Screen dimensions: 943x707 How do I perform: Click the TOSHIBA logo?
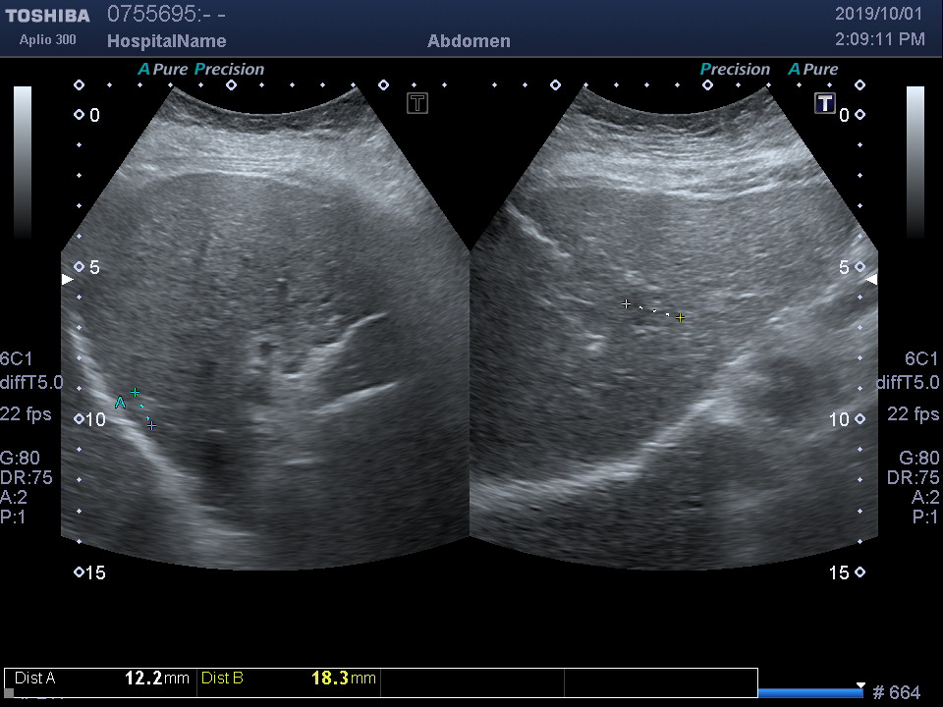(x=47, y=16)
